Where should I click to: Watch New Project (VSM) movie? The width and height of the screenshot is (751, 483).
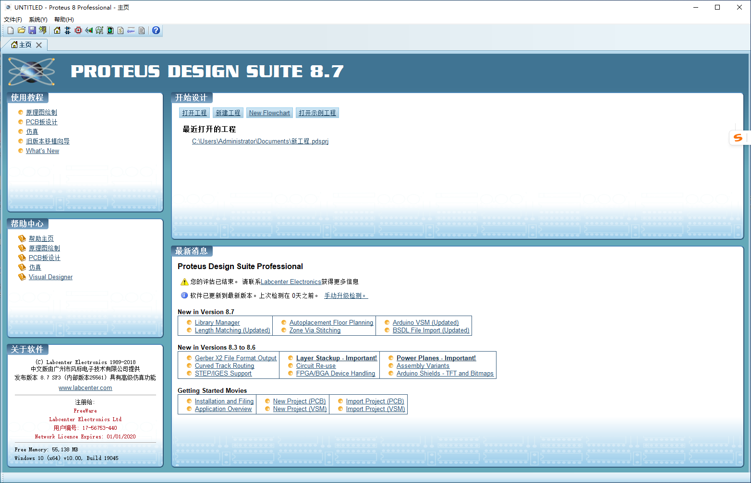300,409
